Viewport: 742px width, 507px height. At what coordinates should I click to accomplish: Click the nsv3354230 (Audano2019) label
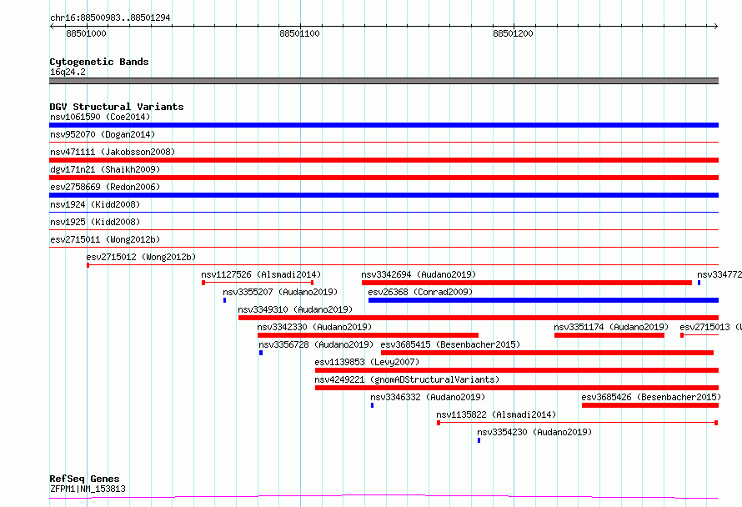[534, 432]
